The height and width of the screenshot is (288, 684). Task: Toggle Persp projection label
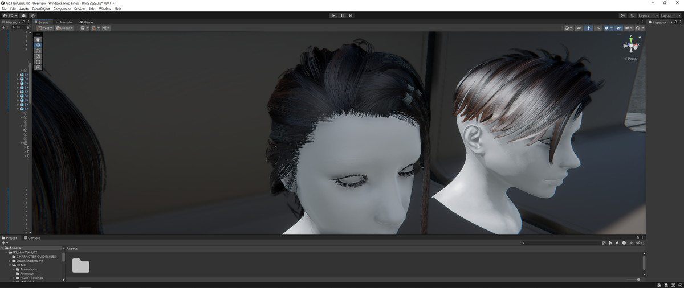[631, 59]
